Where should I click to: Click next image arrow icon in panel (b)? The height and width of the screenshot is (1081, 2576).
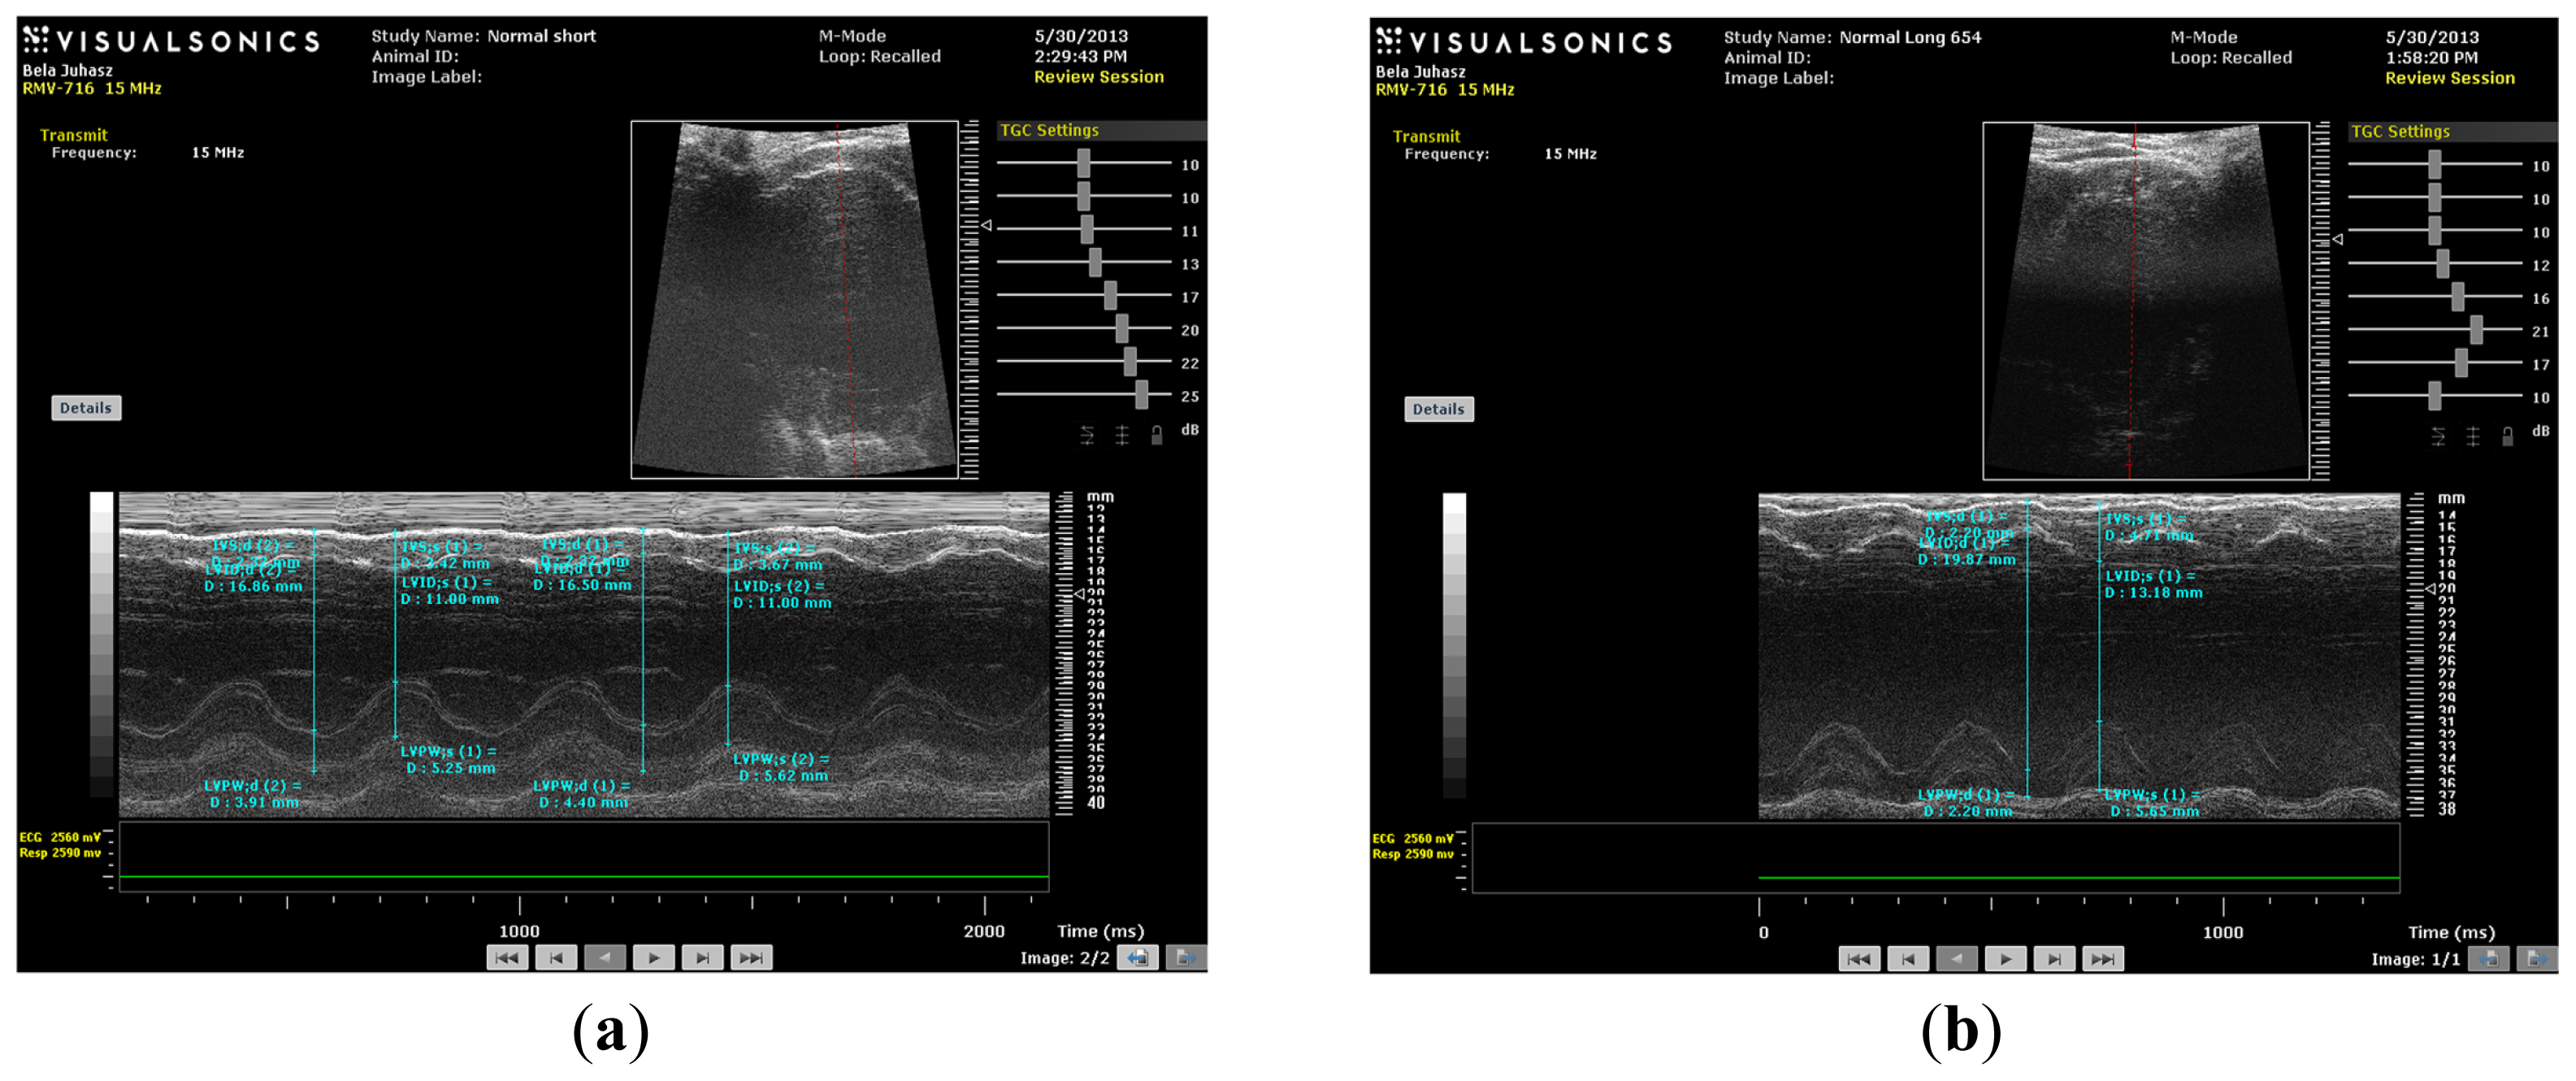pos(2537,959)
